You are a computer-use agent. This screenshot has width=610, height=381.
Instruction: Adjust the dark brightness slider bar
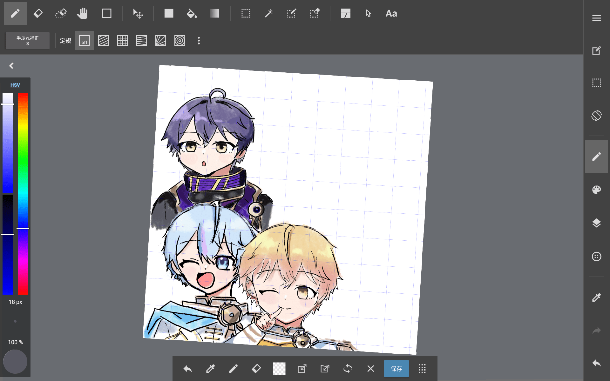(x=8, y=244)
